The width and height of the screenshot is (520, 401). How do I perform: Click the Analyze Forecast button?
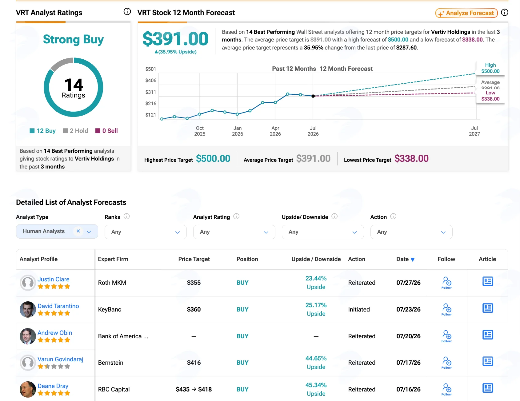point(466,13)
